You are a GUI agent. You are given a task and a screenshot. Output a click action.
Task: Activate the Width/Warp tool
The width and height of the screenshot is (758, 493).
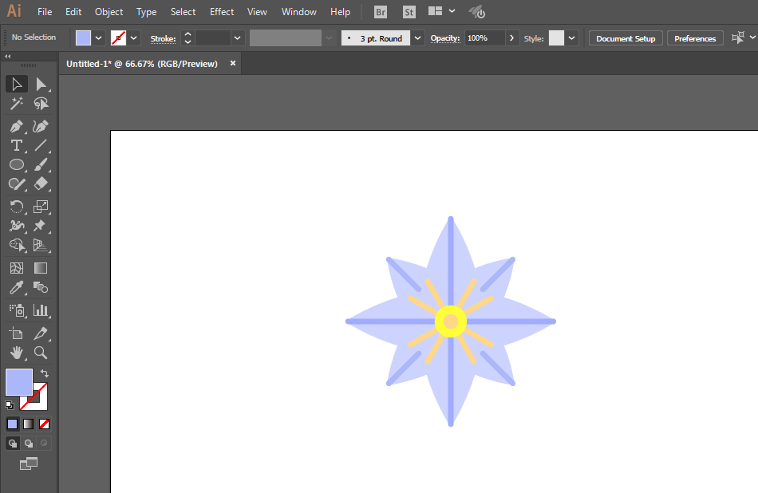17,226
